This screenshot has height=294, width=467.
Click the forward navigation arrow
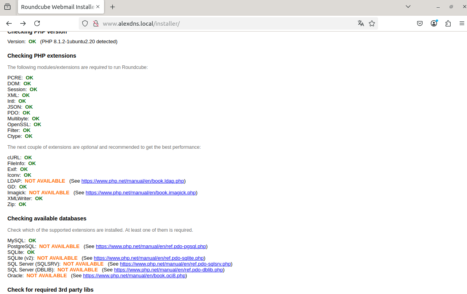(x=23, y=23)
